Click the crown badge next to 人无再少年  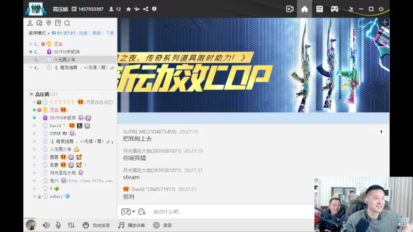76,149
